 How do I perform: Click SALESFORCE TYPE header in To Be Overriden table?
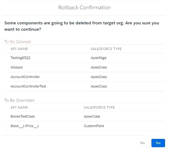tap(99, 107)
